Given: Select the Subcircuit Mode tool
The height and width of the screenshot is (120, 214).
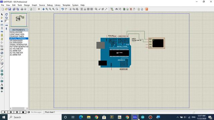Looking at the screenshot, I should pos(2,35).
